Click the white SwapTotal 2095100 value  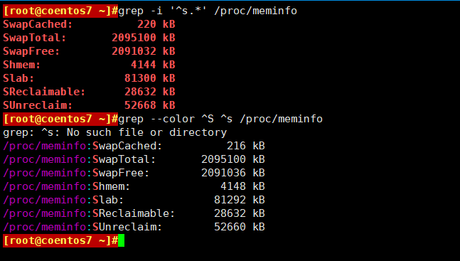coord(223,159)
